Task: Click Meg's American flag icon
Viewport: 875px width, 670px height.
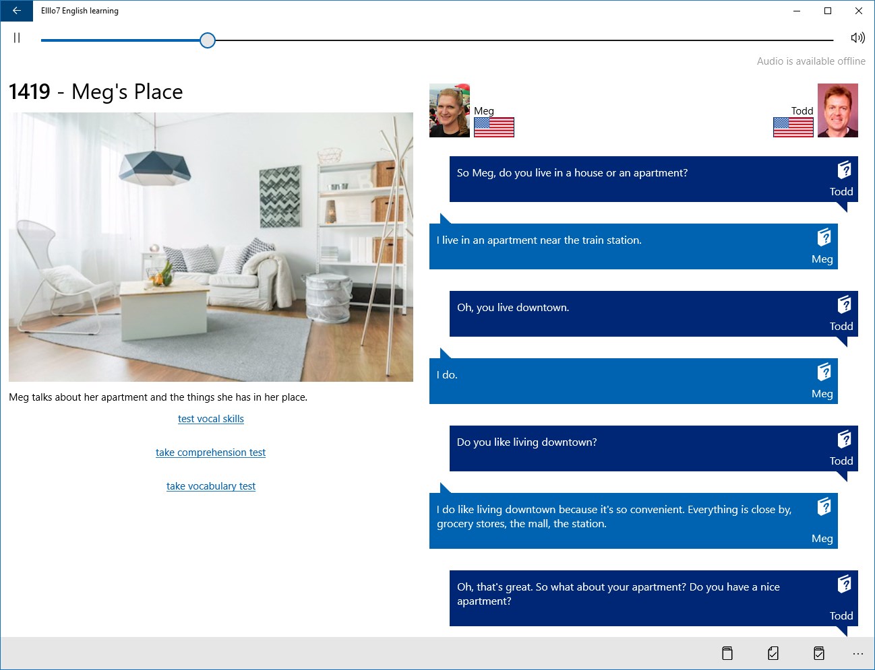Action: (494, 128)
